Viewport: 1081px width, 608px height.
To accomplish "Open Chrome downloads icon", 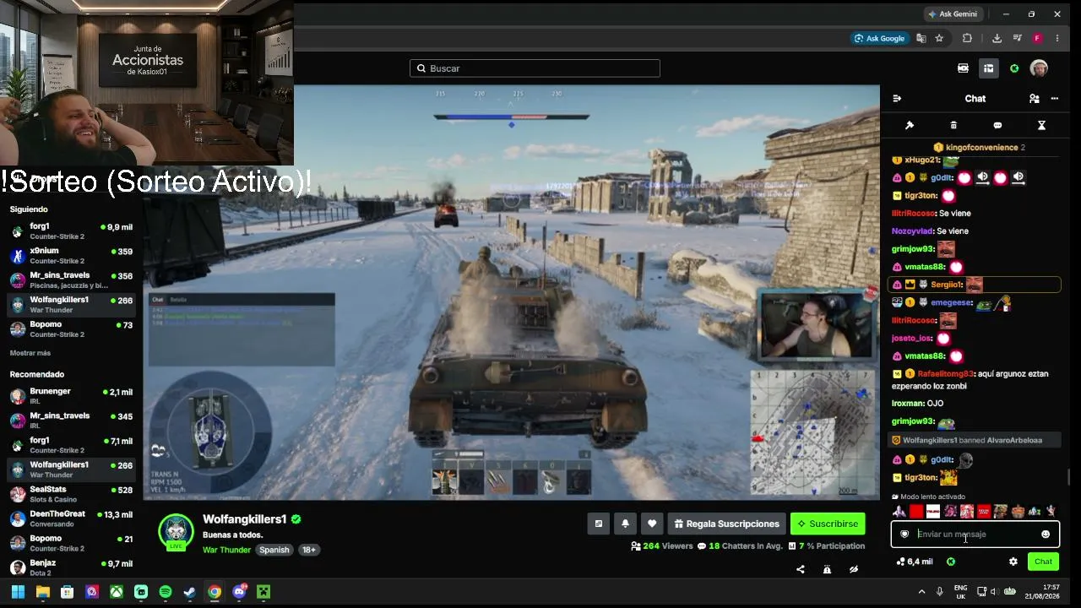I will tap(997, 38).
